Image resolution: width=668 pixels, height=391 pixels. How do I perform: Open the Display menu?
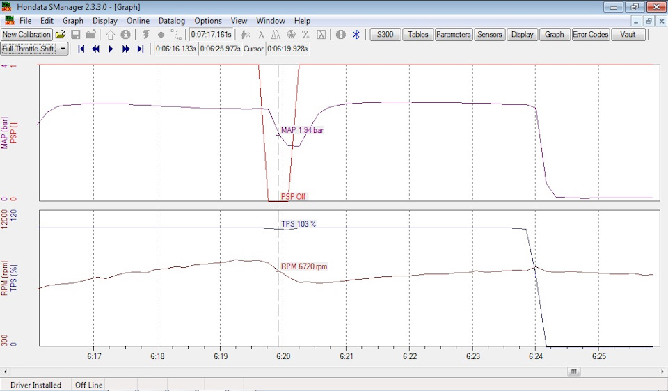pos(105,20)
